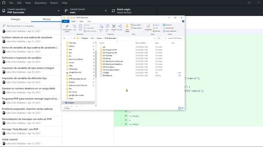Open the Open dropdown in Explorer's Open group
The image size is (263, 147).
coord(157,25)
